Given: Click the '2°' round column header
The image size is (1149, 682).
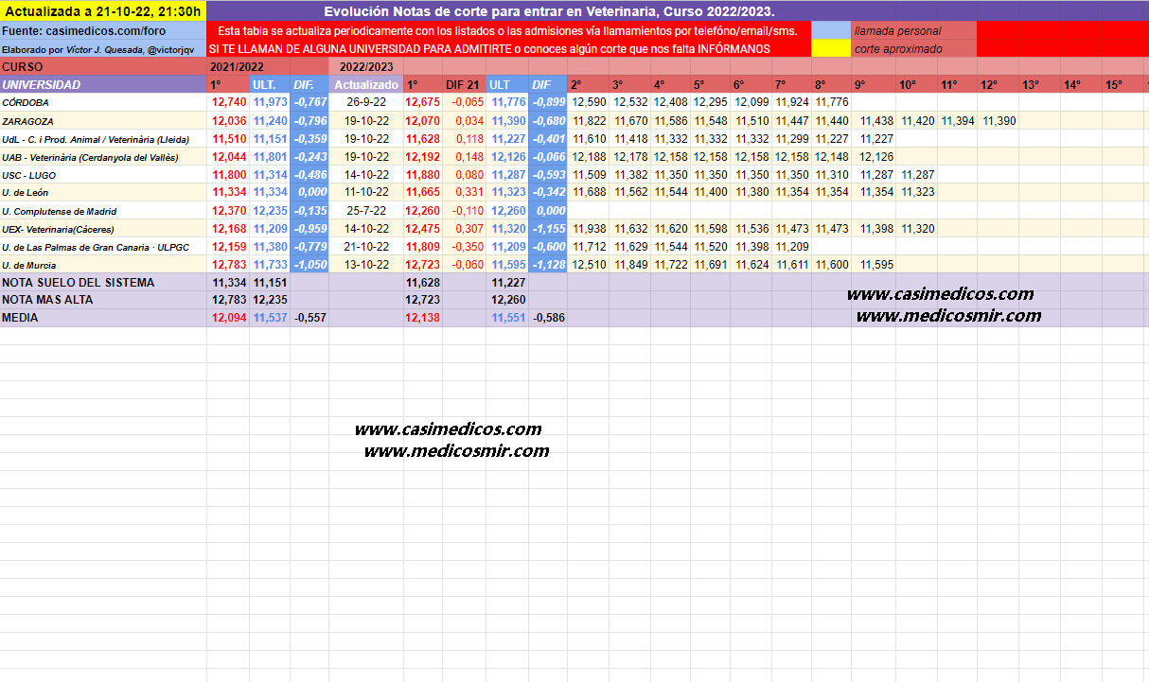Looking at the screenshot, I should pyautogui.click(x=587, y=85).
